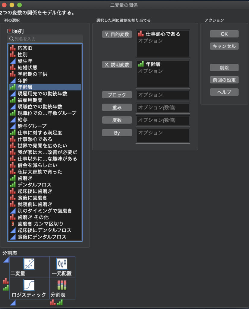Click the ロジスティック curve icon

click(x=29, y=285)
